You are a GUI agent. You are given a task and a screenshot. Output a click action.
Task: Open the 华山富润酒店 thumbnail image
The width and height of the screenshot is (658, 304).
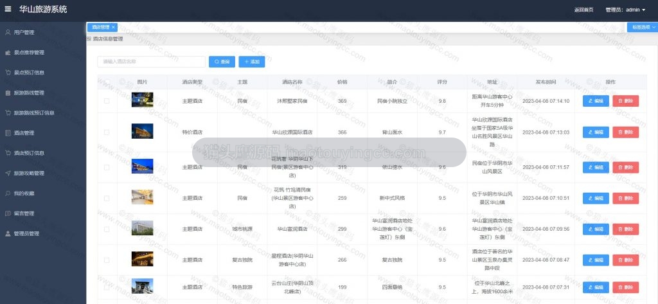[142, 228]
